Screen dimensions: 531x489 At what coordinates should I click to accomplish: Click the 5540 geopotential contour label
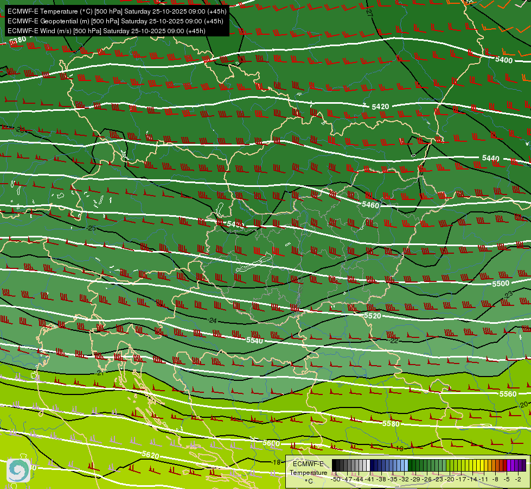pos(255,340)
